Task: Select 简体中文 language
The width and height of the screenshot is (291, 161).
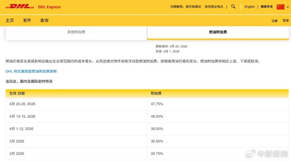Action: pos(266,7)
